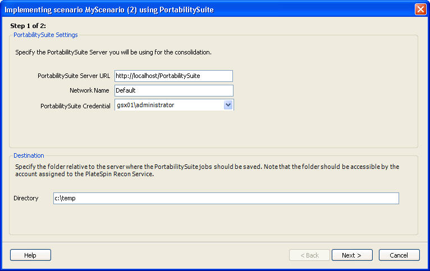Open Help for this wizard

(30, 255)
